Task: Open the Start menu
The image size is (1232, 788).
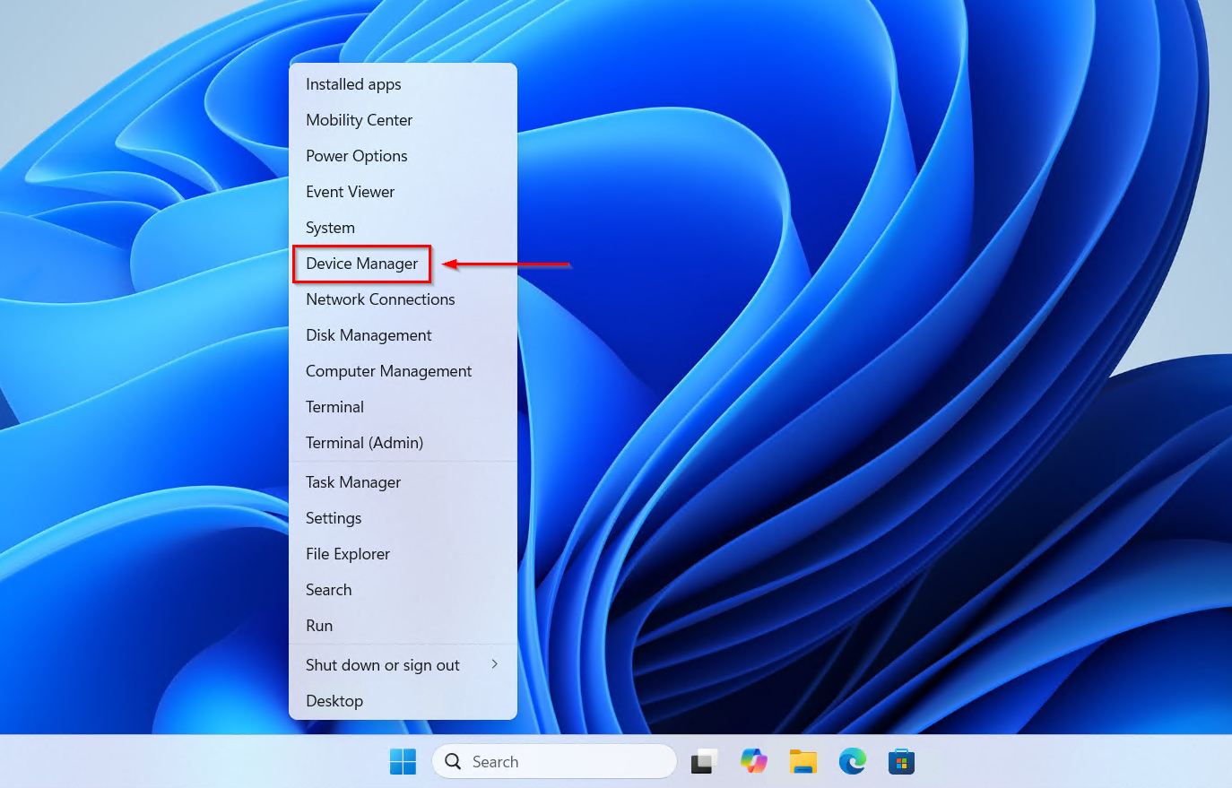Action: pos(403,761)
